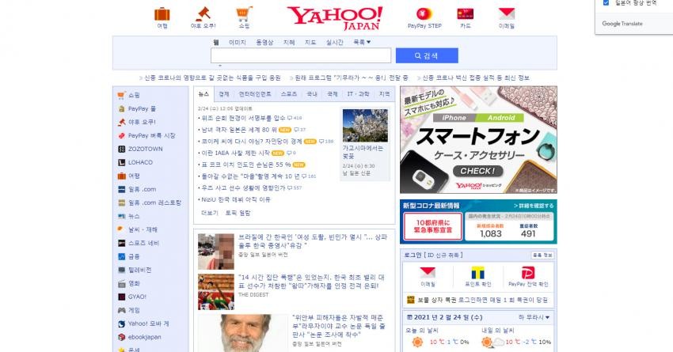Select the images search tab
The image size is (673, 352).
(x=237, y=42)
